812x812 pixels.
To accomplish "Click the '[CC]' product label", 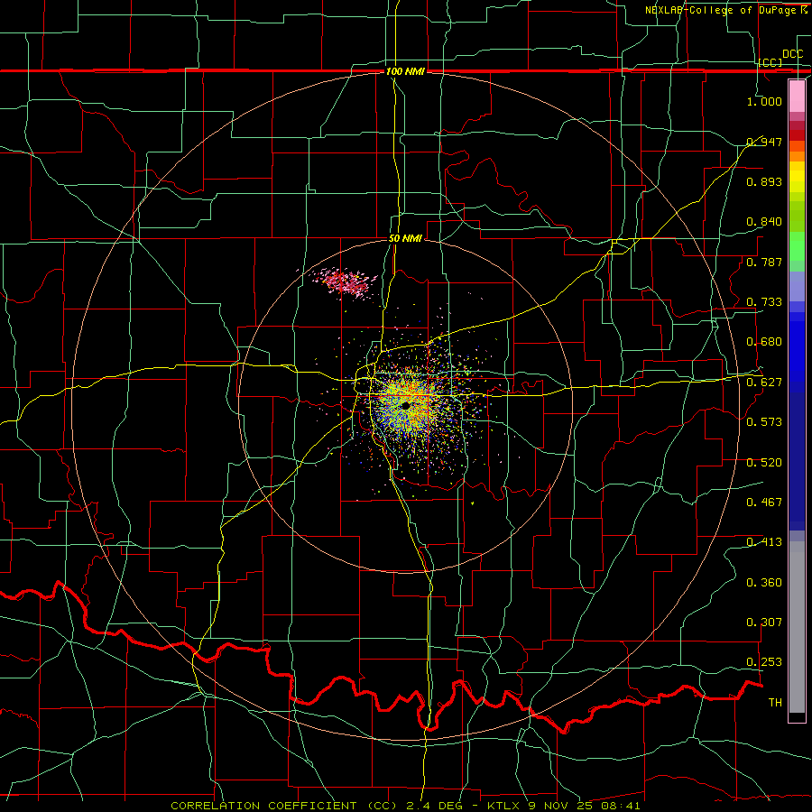I will click(770, 62).
